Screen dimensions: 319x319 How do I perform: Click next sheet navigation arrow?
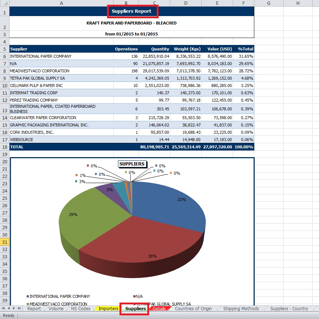pos(14,309)
